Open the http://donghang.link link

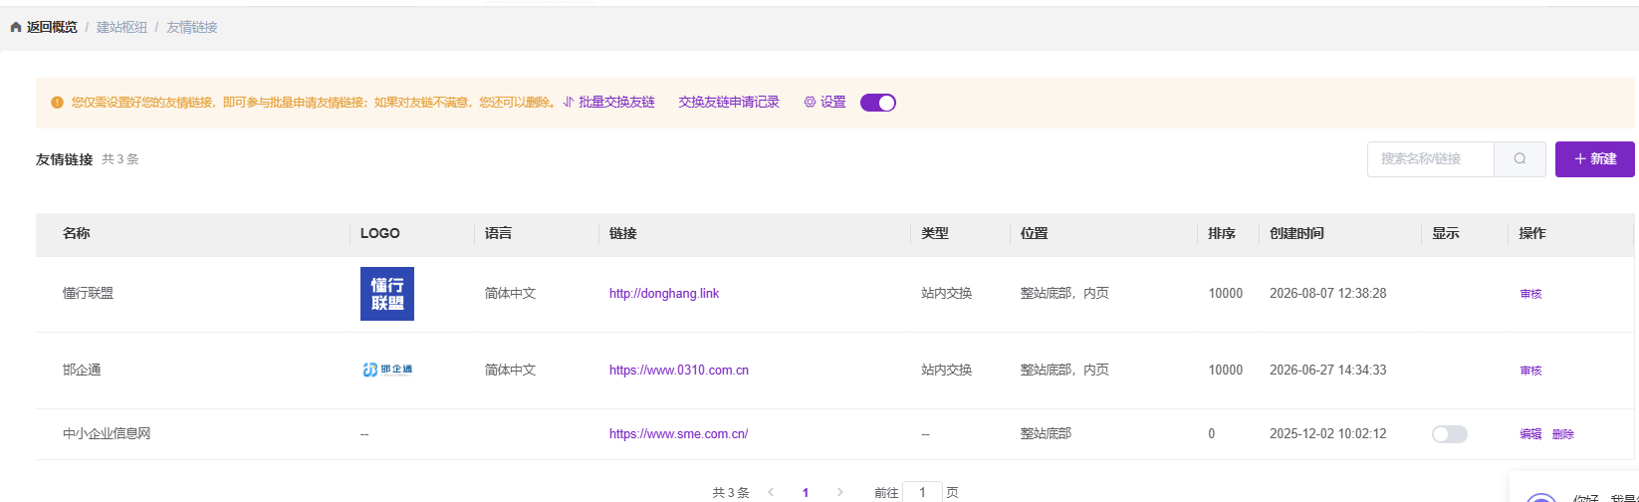pos(664,294)
